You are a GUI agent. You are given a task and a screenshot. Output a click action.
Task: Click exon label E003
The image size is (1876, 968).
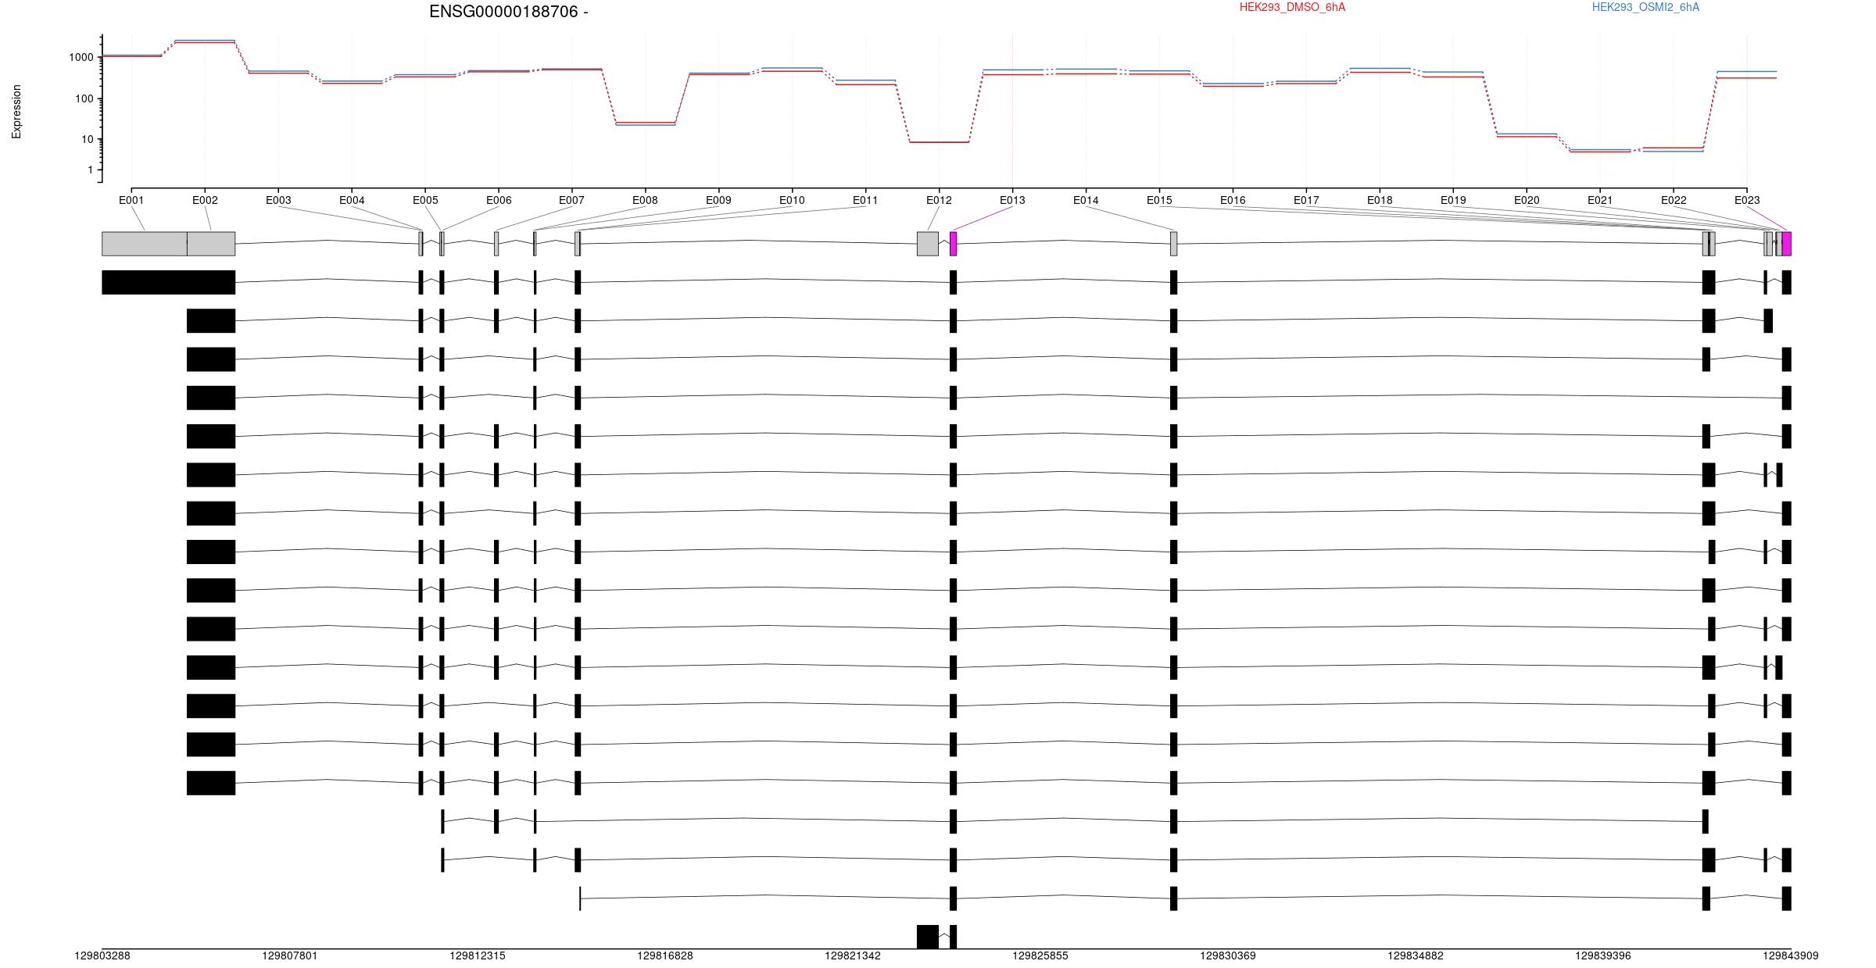pos(278,200)
